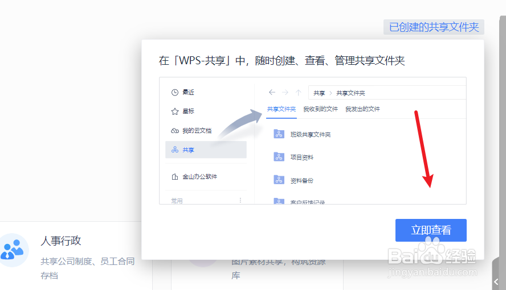This screenshot has height=290, width=506.
Task: Select the 最近 sidebar label
Action: coord(188,92)
